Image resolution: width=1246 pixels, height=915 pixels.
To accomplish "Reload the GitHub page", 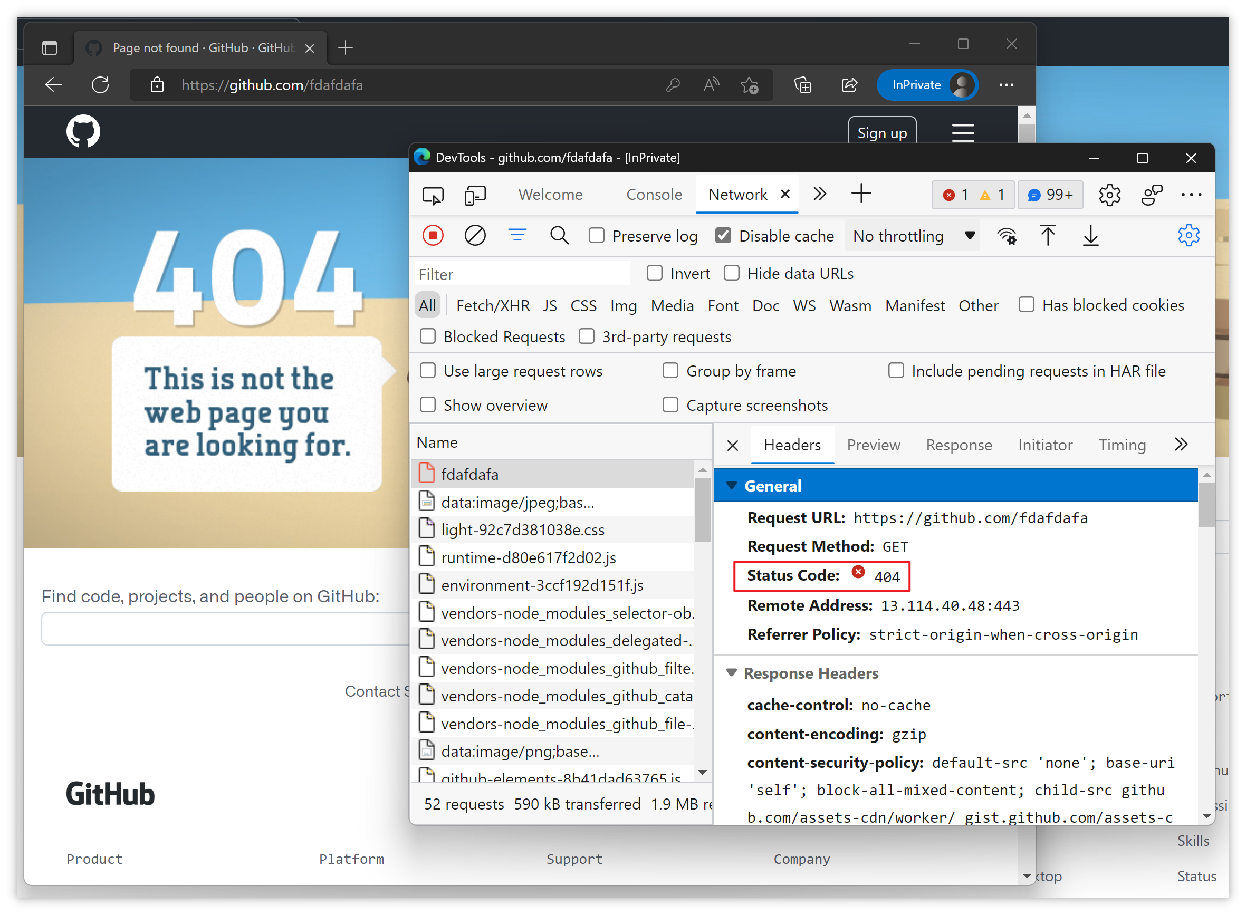I will tap(100, 85).
